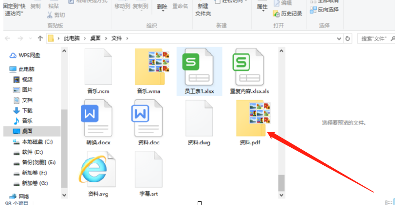The image size is (408, 211).
Task: Open the recent locations dropdown
Action: click(x=31, y=38)
